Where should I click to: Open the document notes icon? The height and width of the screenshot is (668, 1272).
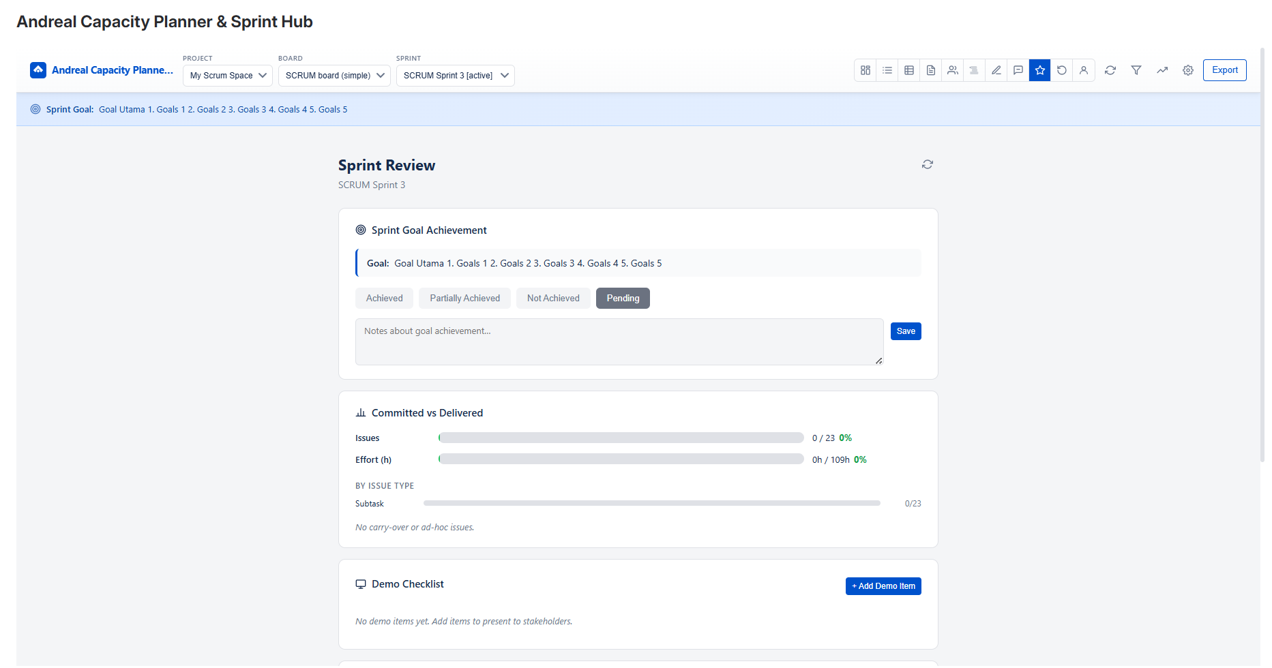(930, 70)
